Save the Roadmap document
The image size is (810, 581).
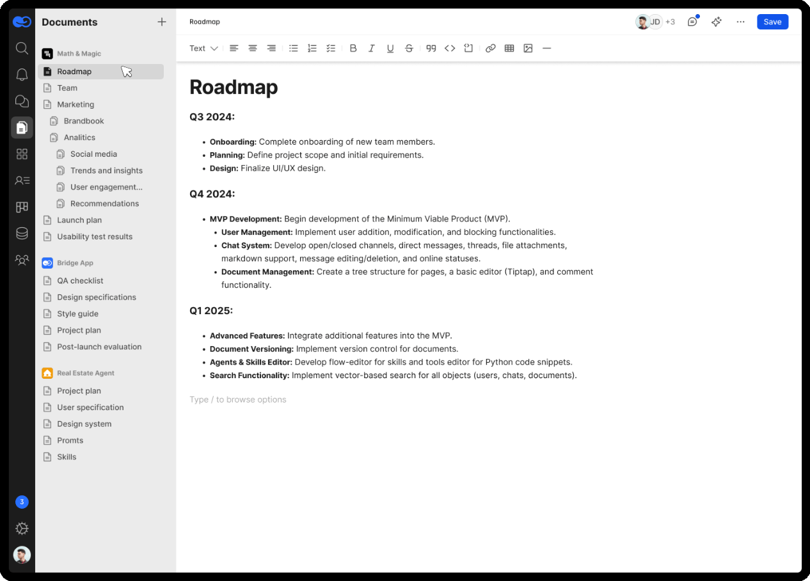click(772, 21)
